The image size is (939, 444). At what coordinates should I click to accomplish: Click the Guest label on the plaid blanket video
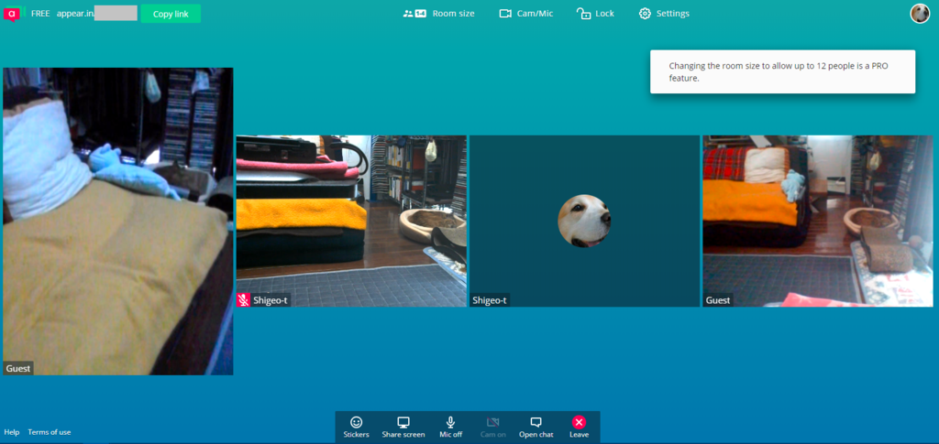[x=717, y=300]
